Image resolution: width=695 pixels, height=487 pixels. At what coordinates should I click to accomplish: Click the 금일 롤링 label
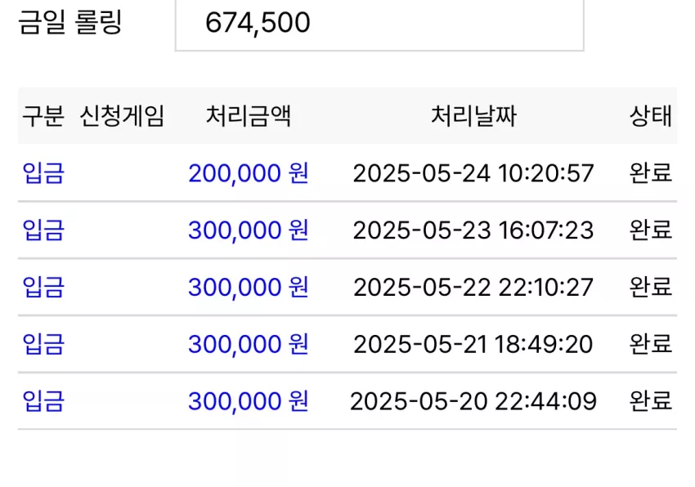click(70, 22)
